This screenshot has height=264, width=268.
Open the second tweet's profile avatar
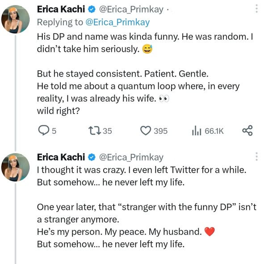pos(16,167)
